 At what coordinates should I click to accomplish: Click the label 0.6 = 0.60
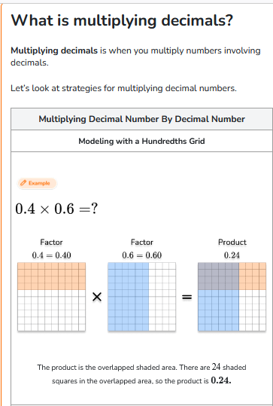click(141, 255)
